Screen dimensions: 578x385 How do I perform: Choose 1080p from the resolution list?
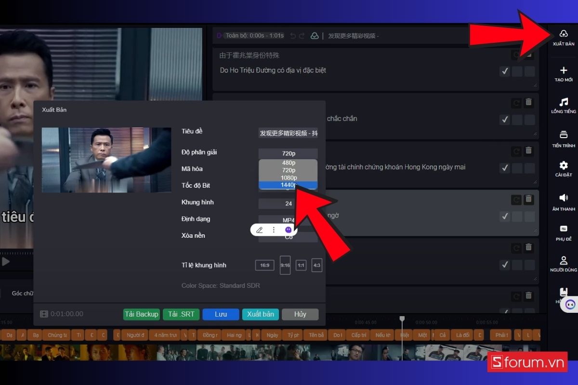coord(288,178)
